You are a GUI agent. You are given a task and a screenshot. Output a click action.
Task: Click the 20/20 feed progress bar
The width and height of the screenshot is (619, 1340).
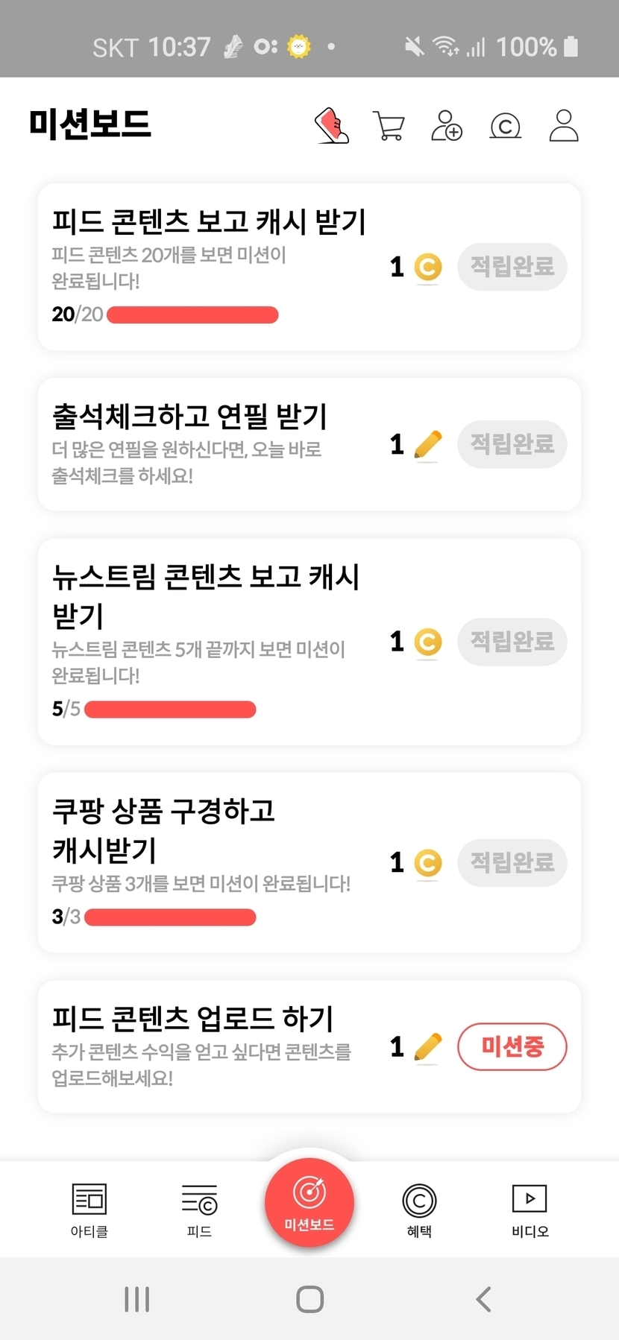point(192,315)
